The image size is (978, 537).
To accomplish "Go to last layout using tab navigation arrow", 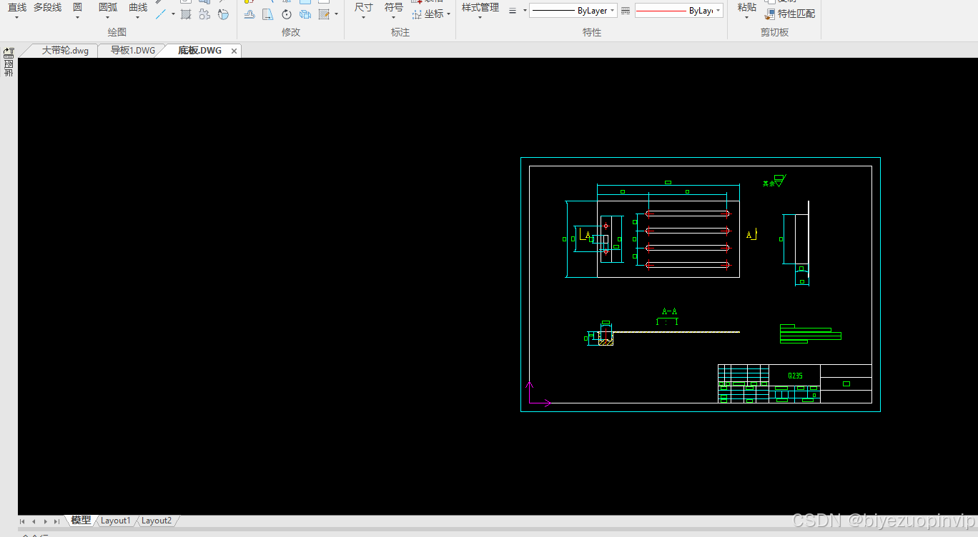I will pyautogui.click(x=56, y=521).
